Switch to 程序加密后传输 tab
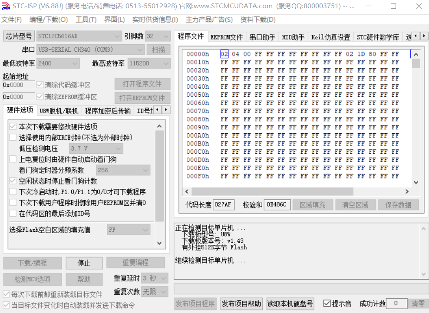429x313 pixels. (x=108, y=111)
